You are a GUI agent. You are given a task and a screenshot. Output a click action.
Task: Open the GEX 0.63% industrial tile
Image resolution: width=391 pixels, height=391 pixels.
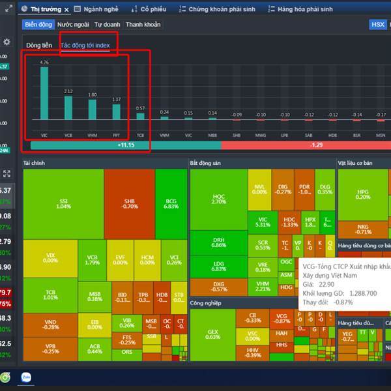[212, 335]
